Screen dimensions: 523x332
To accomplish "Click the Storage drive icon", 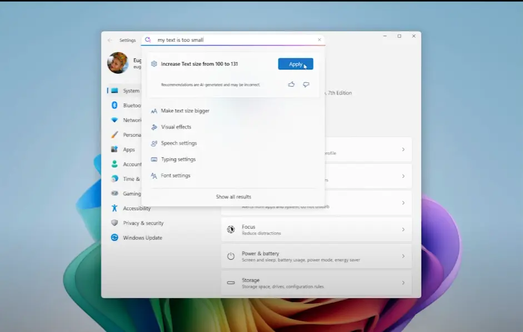I will [x=231, y=283].
